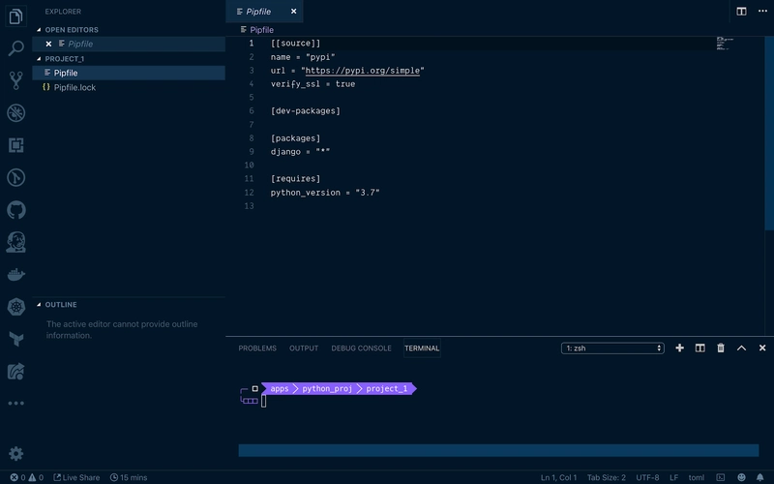Click the Manage gear icon
Viewport: 774px width, 484px height.
[15, 453]
